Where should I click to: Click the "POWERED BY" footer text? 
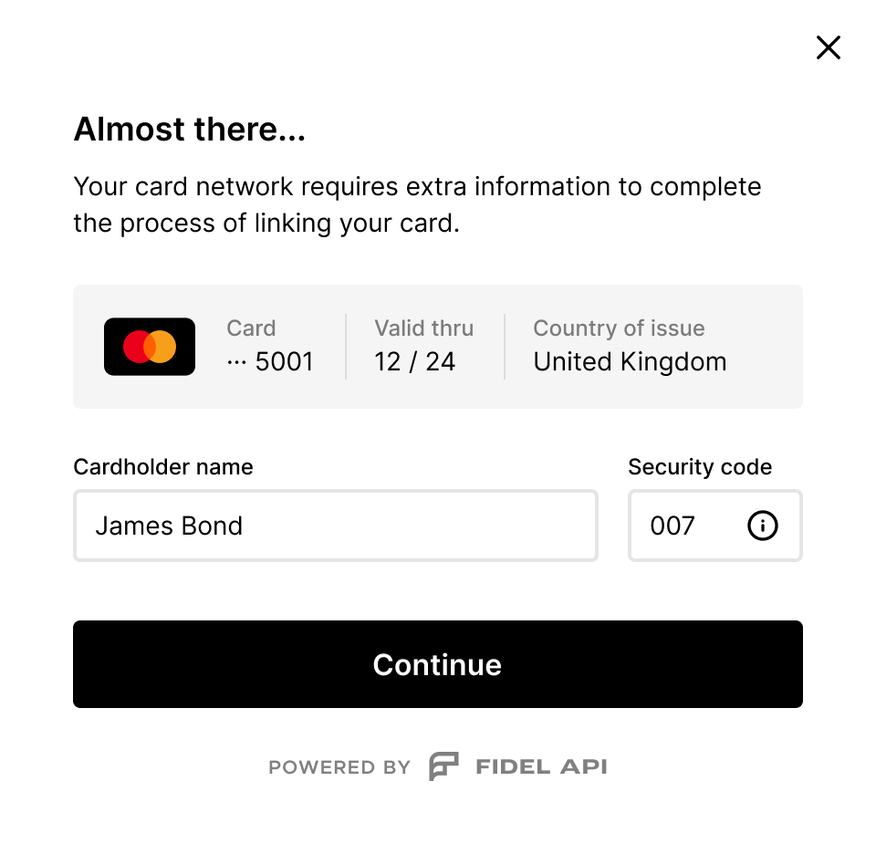[339, 767]
